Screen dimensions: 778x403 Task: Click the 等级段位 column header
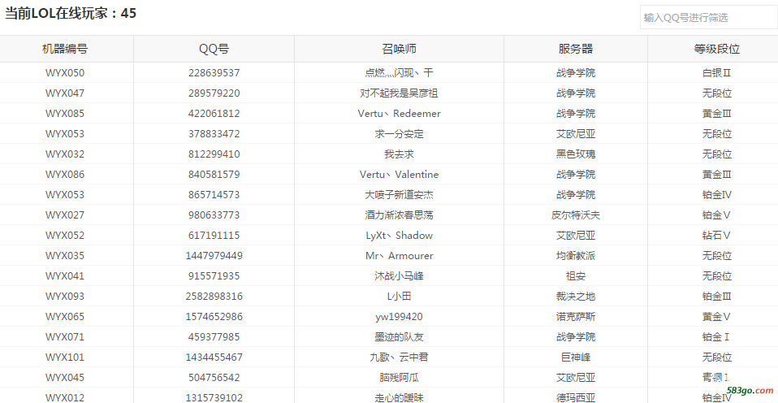click(x=717, y=49)
